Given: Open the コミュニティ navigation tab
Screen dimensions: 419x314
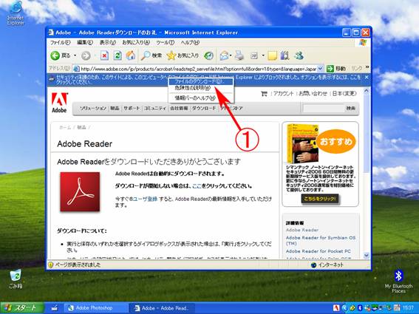Looking at the screenshot, I should click(155, 108).
